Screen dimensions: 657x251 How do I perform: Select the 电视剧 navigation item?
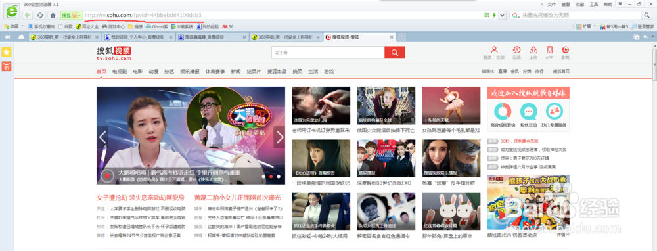[x=120, y=71]
